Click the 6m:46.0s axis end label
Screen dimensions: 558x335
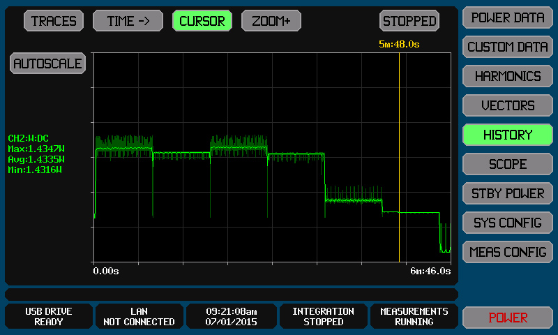430,271
